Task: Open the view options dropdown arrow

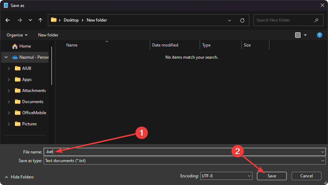Action: (x=305, y=35)
